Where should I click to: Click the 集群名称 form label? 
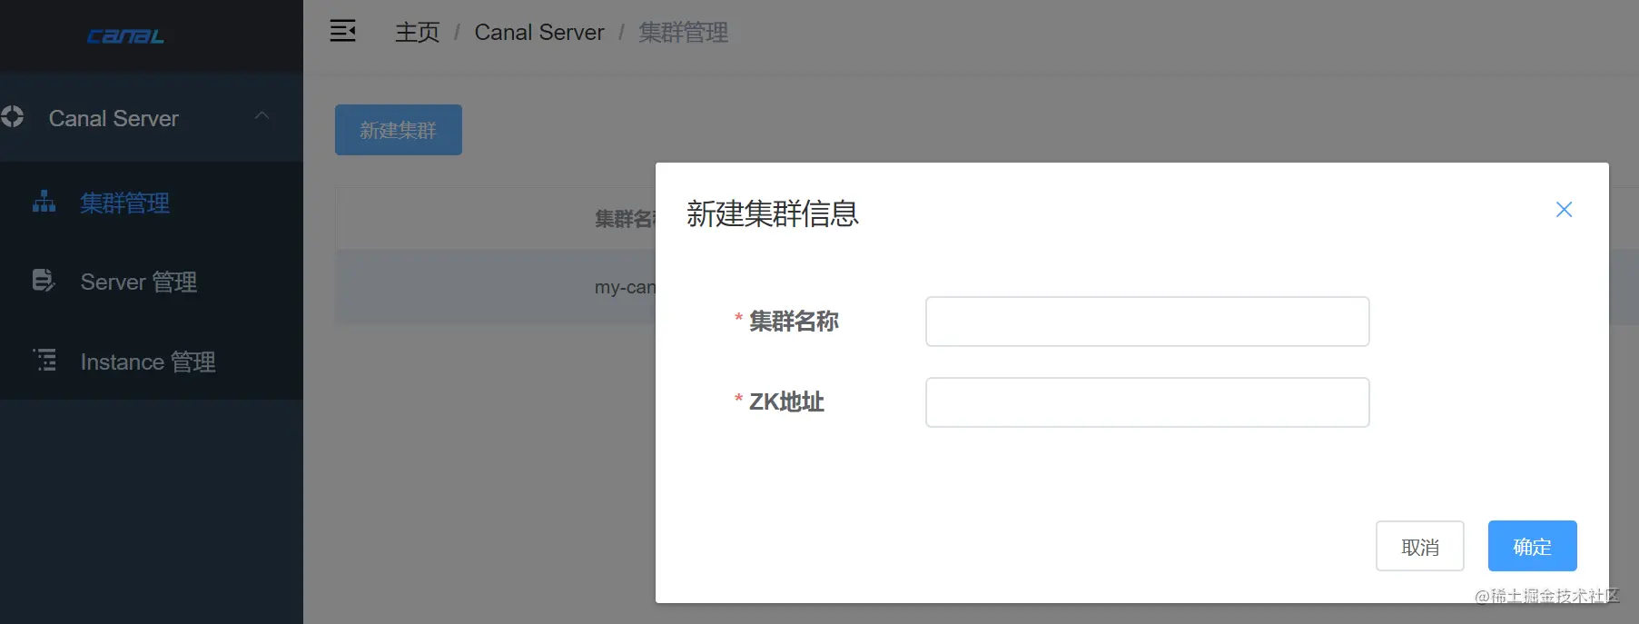pos(794,321)
